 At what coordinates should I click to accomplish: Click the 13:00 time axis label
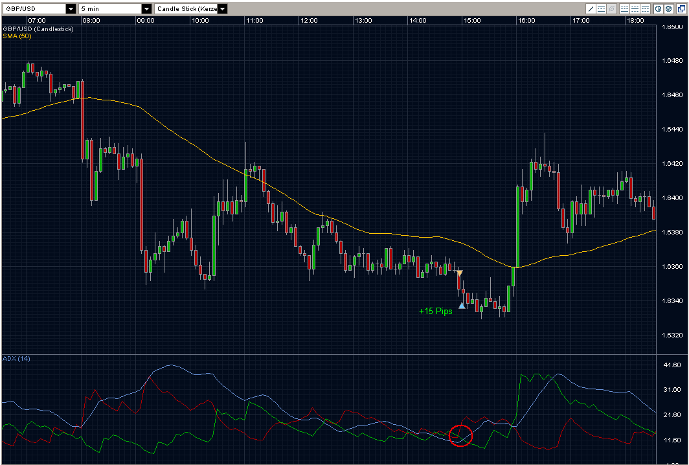(x=363, y=21)
